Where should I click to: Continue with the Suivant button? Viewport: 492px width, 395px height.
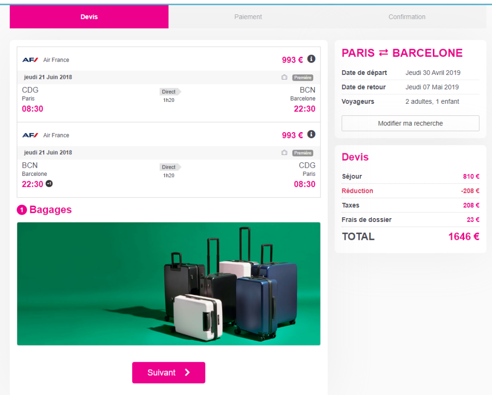click(x=169, y=372)
